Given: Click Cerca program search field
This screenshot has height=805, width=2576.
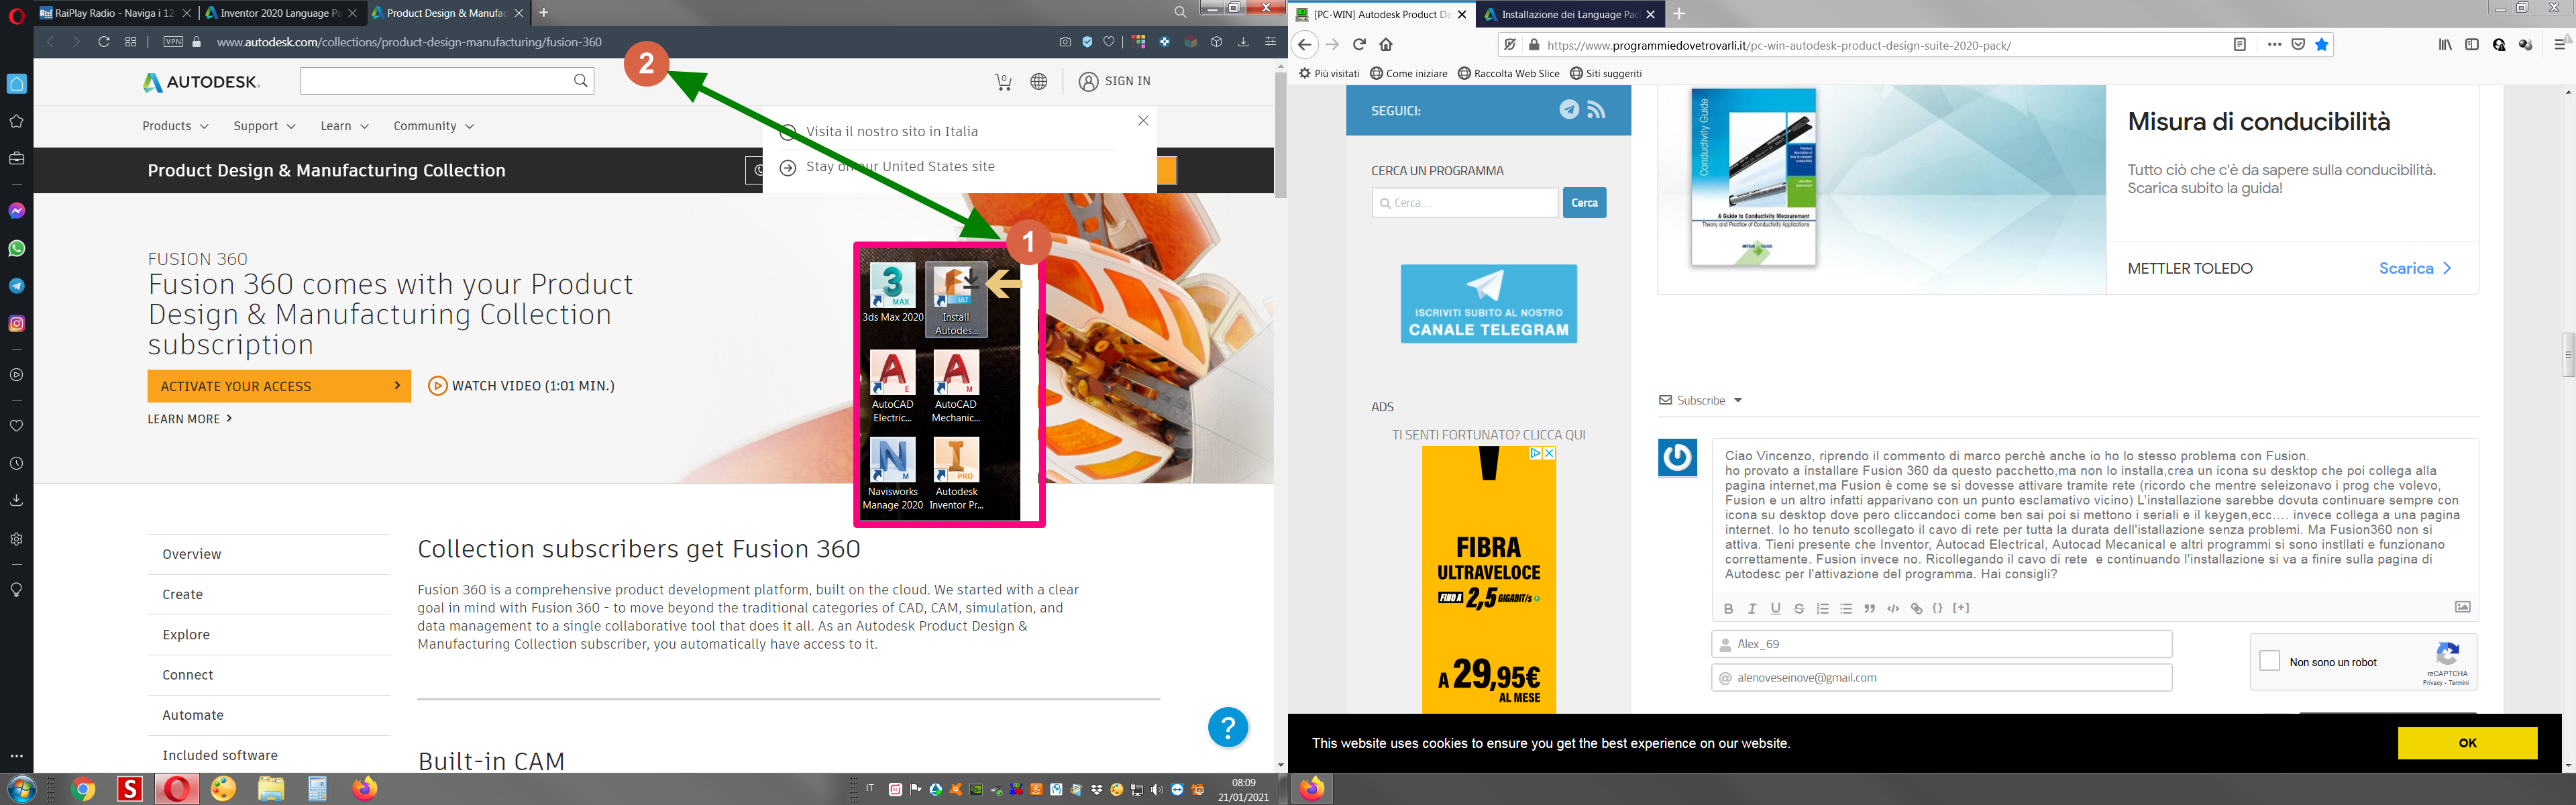Looking at the screenshot, I should (x=1464, y=203).
